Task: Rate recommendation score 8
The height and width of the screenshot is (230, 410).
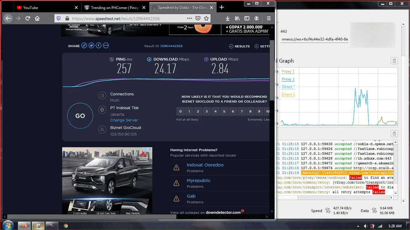Action: click(x=251, y=112)
